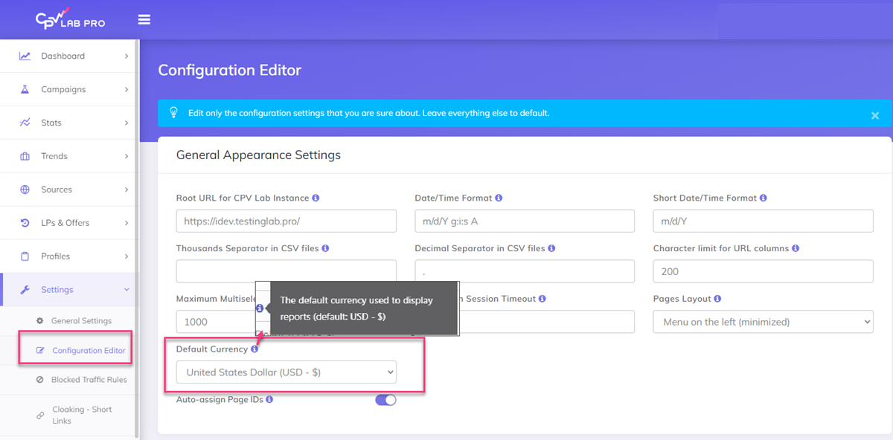Click info icon next to Pages Layout

tap(717, 299)
